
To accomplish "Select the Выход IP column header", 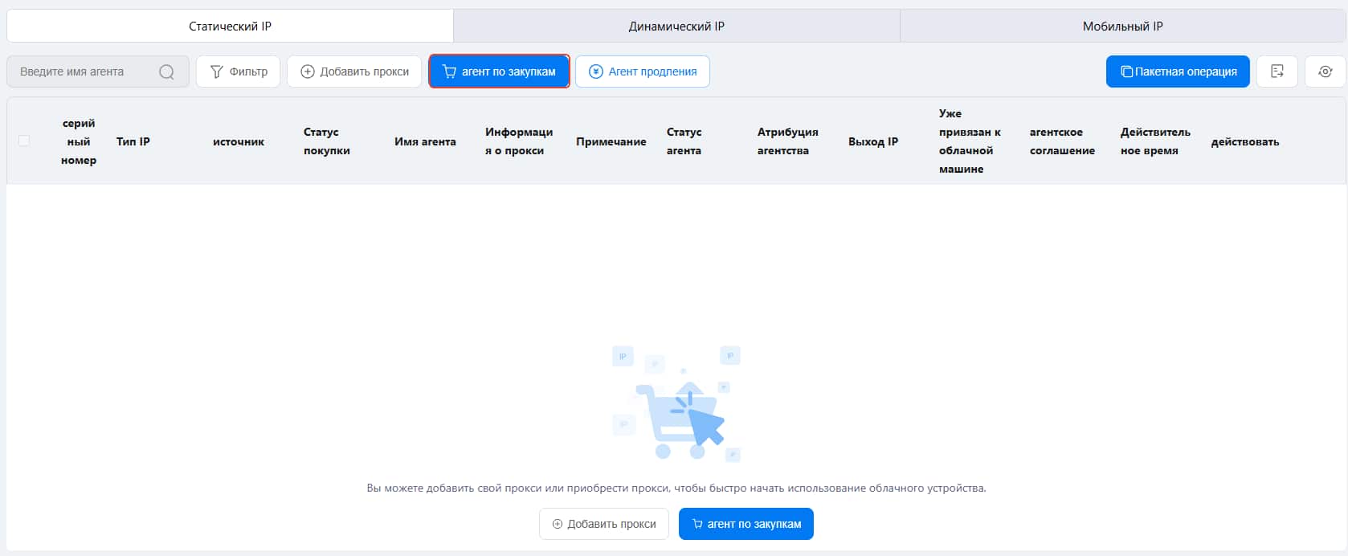I will point(872,141).
